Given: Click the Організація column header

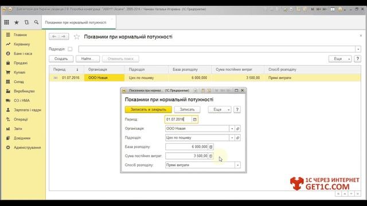Looking at the screenshot, I should pos(104,70).
